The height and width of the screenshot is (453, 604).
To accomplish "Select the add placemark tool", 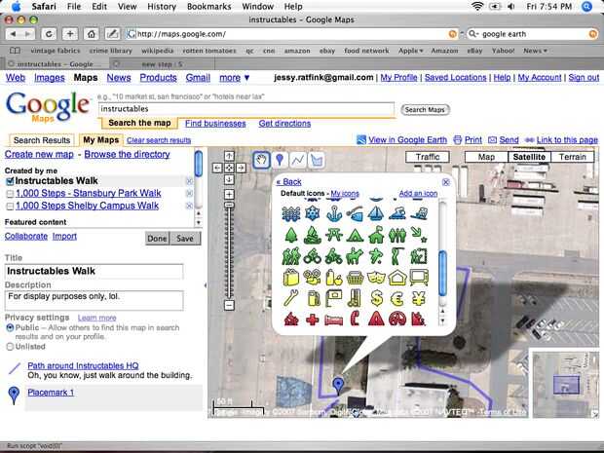I will pos(280,160).
